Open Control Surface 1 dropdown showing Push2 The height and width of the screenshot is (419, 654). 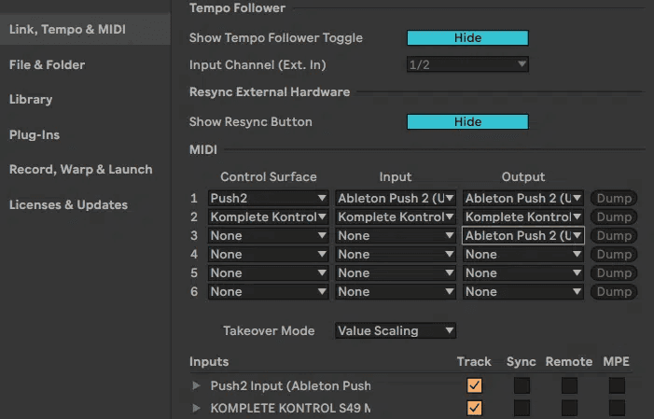tap(268, 198)
